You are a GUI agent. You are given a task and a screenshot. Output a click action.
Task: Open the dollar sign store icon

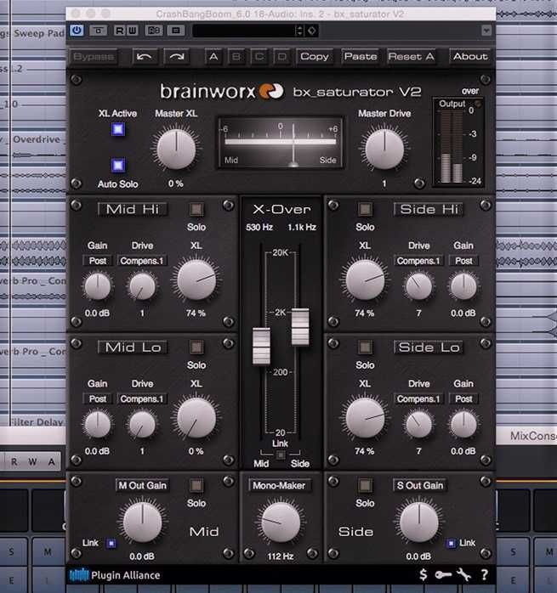click(x=423, y=575)
